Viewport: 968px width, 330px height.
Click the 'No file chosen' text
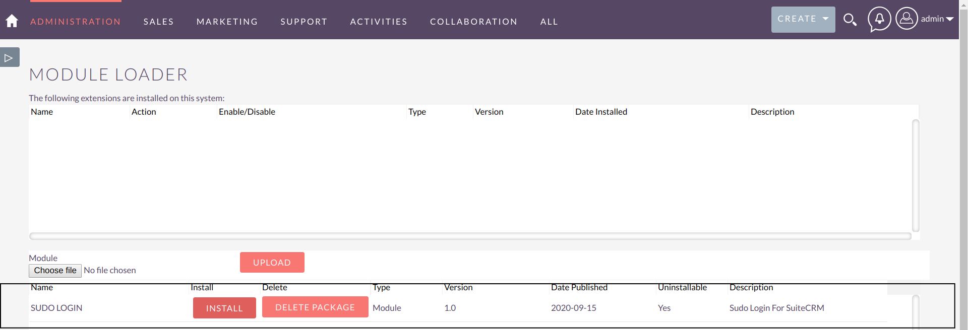[x=110, y=271]
